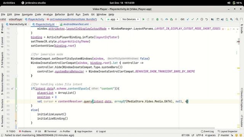Open Git Show History clock icon

click(202, 19)
